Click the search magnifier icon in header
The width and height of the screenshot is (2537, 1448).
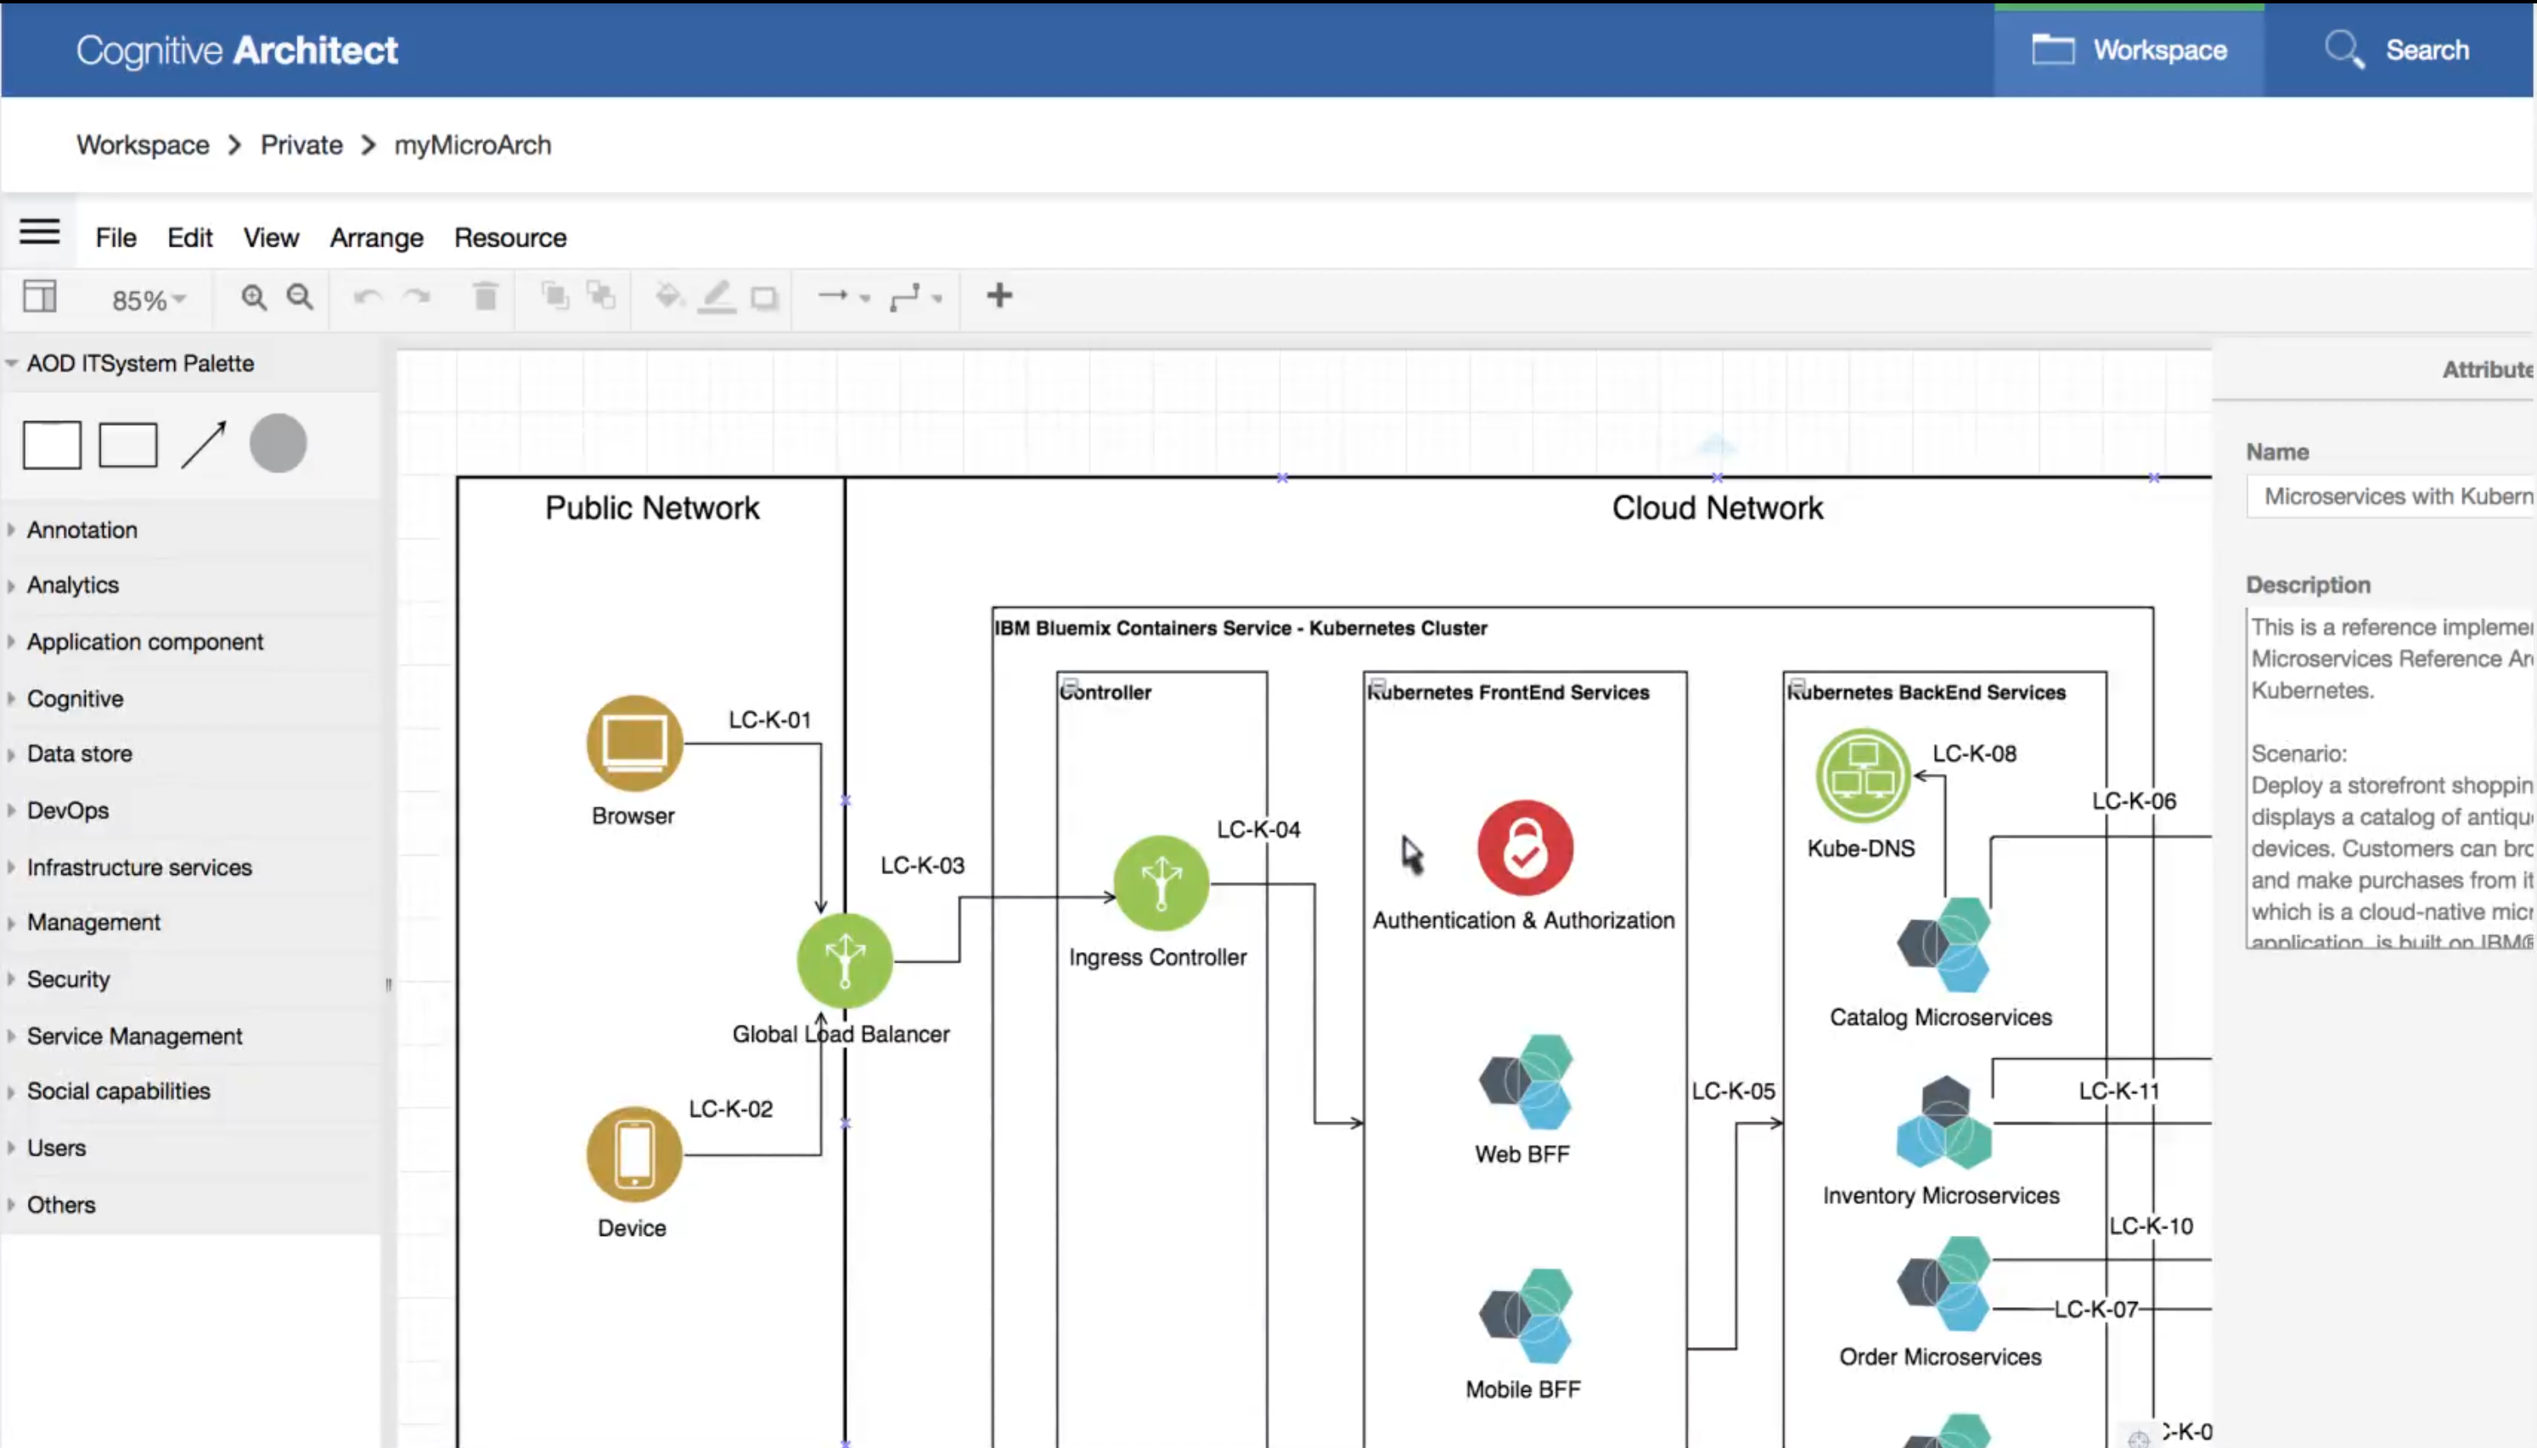[x=2343, y=50]
